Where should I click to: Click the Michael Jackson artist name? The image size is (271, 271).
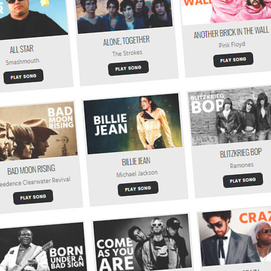[x=137, y=173]
